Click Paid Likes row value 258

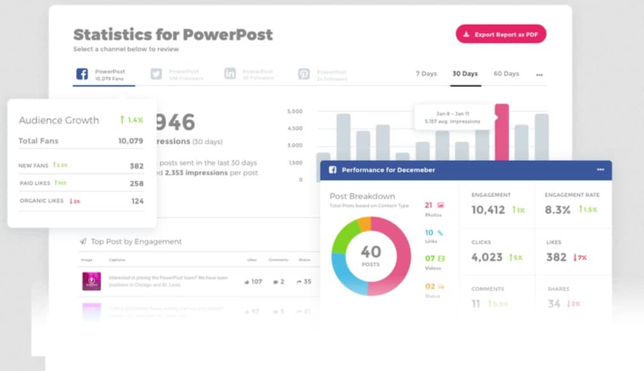136,184
